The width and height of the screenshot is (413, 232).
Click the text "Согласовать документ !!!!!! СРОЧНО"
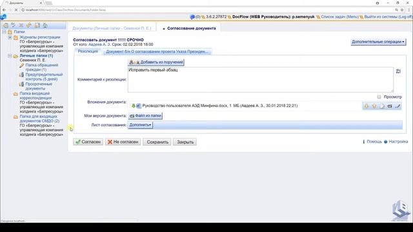click(x=108, y=40)
